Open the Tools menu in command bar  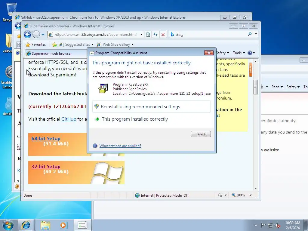coord(239,53)
